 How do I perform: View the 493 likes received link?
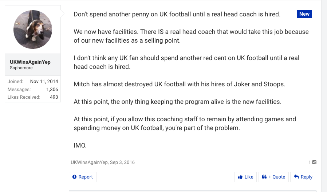click(54, 97)
